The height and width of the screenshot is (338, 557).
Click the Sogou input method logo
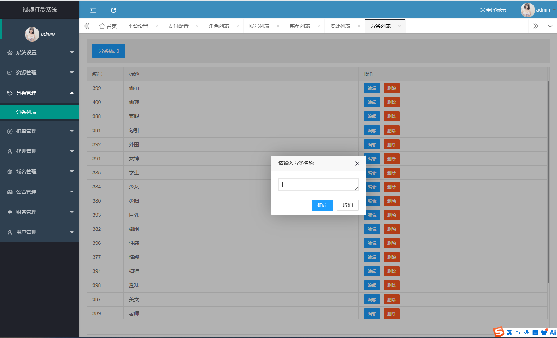click(499, 332)
